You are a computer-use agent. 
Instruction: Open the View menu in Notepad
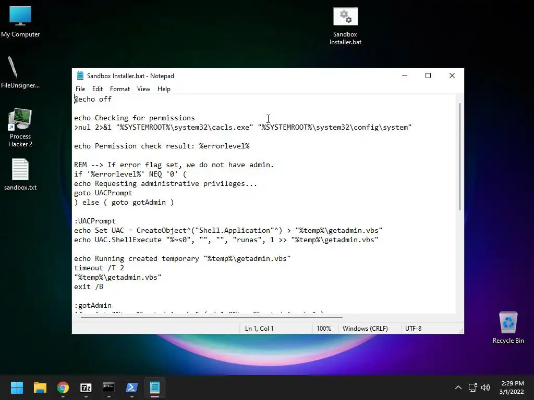(x=143, y=89)
